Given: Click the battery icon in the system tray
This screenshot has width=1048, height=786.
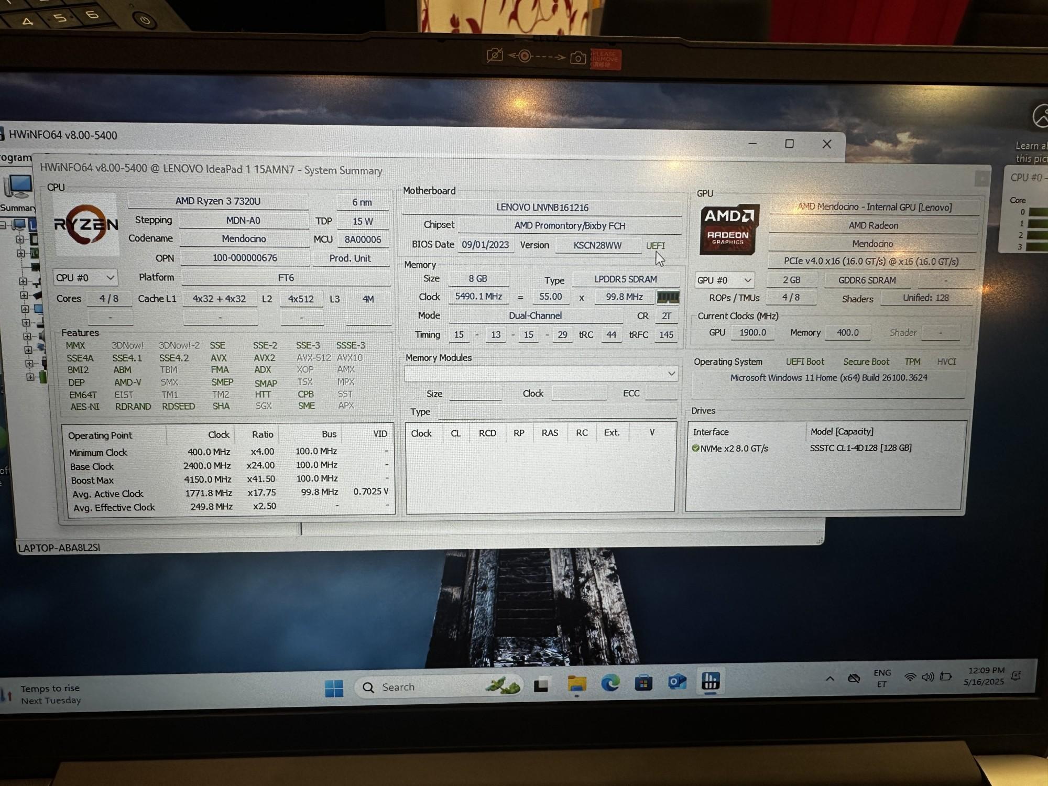Looking at the screenshot, I should click(946, 676).
